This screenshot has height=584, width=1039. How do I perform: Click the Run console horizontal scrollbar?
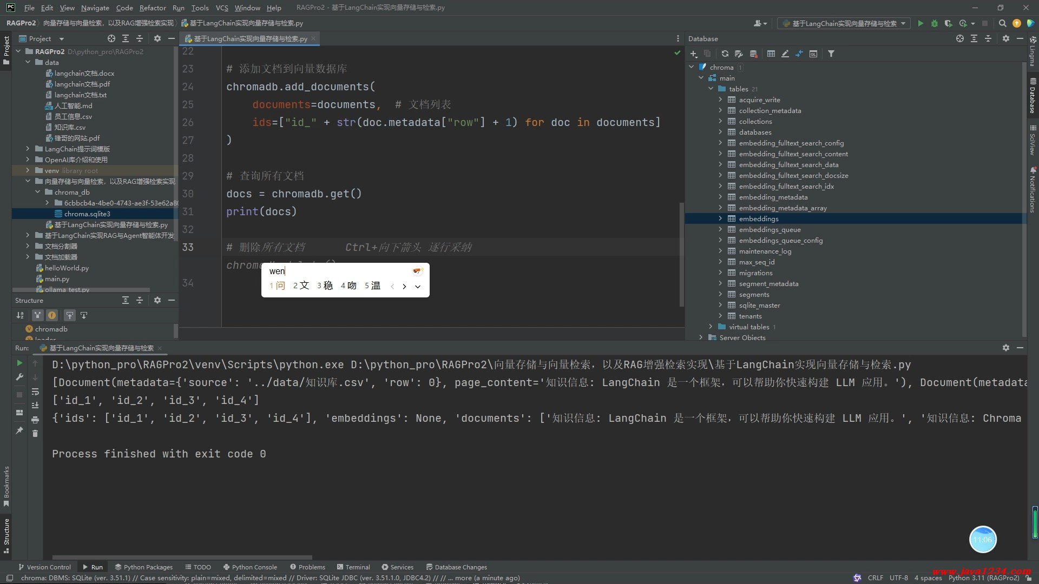point(182,557)
